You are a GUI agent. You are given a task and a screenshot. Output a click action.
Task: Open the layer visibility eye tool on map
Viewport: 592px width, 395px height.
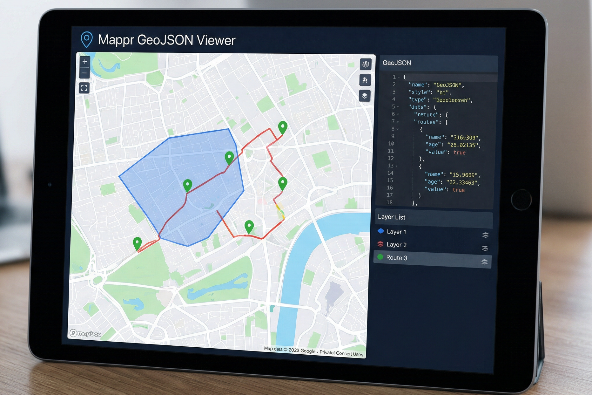[x=365, y=65]
